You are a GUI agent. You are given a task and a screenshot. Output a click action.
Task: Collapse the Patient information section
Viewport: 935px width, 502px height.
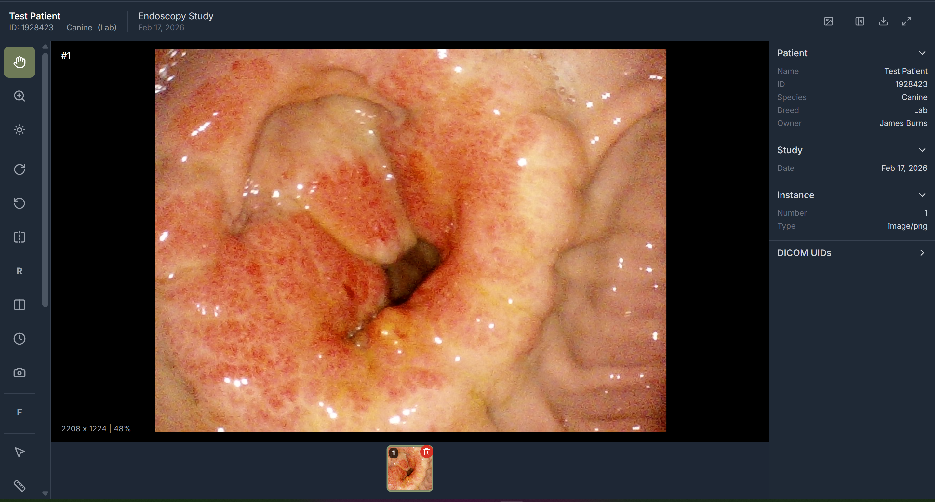(x=922, y=53)
